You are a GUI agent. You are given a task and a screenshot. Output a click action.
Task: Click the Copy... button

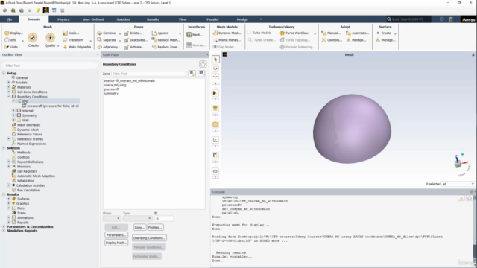pyautogui.click(x=139, y=227)
